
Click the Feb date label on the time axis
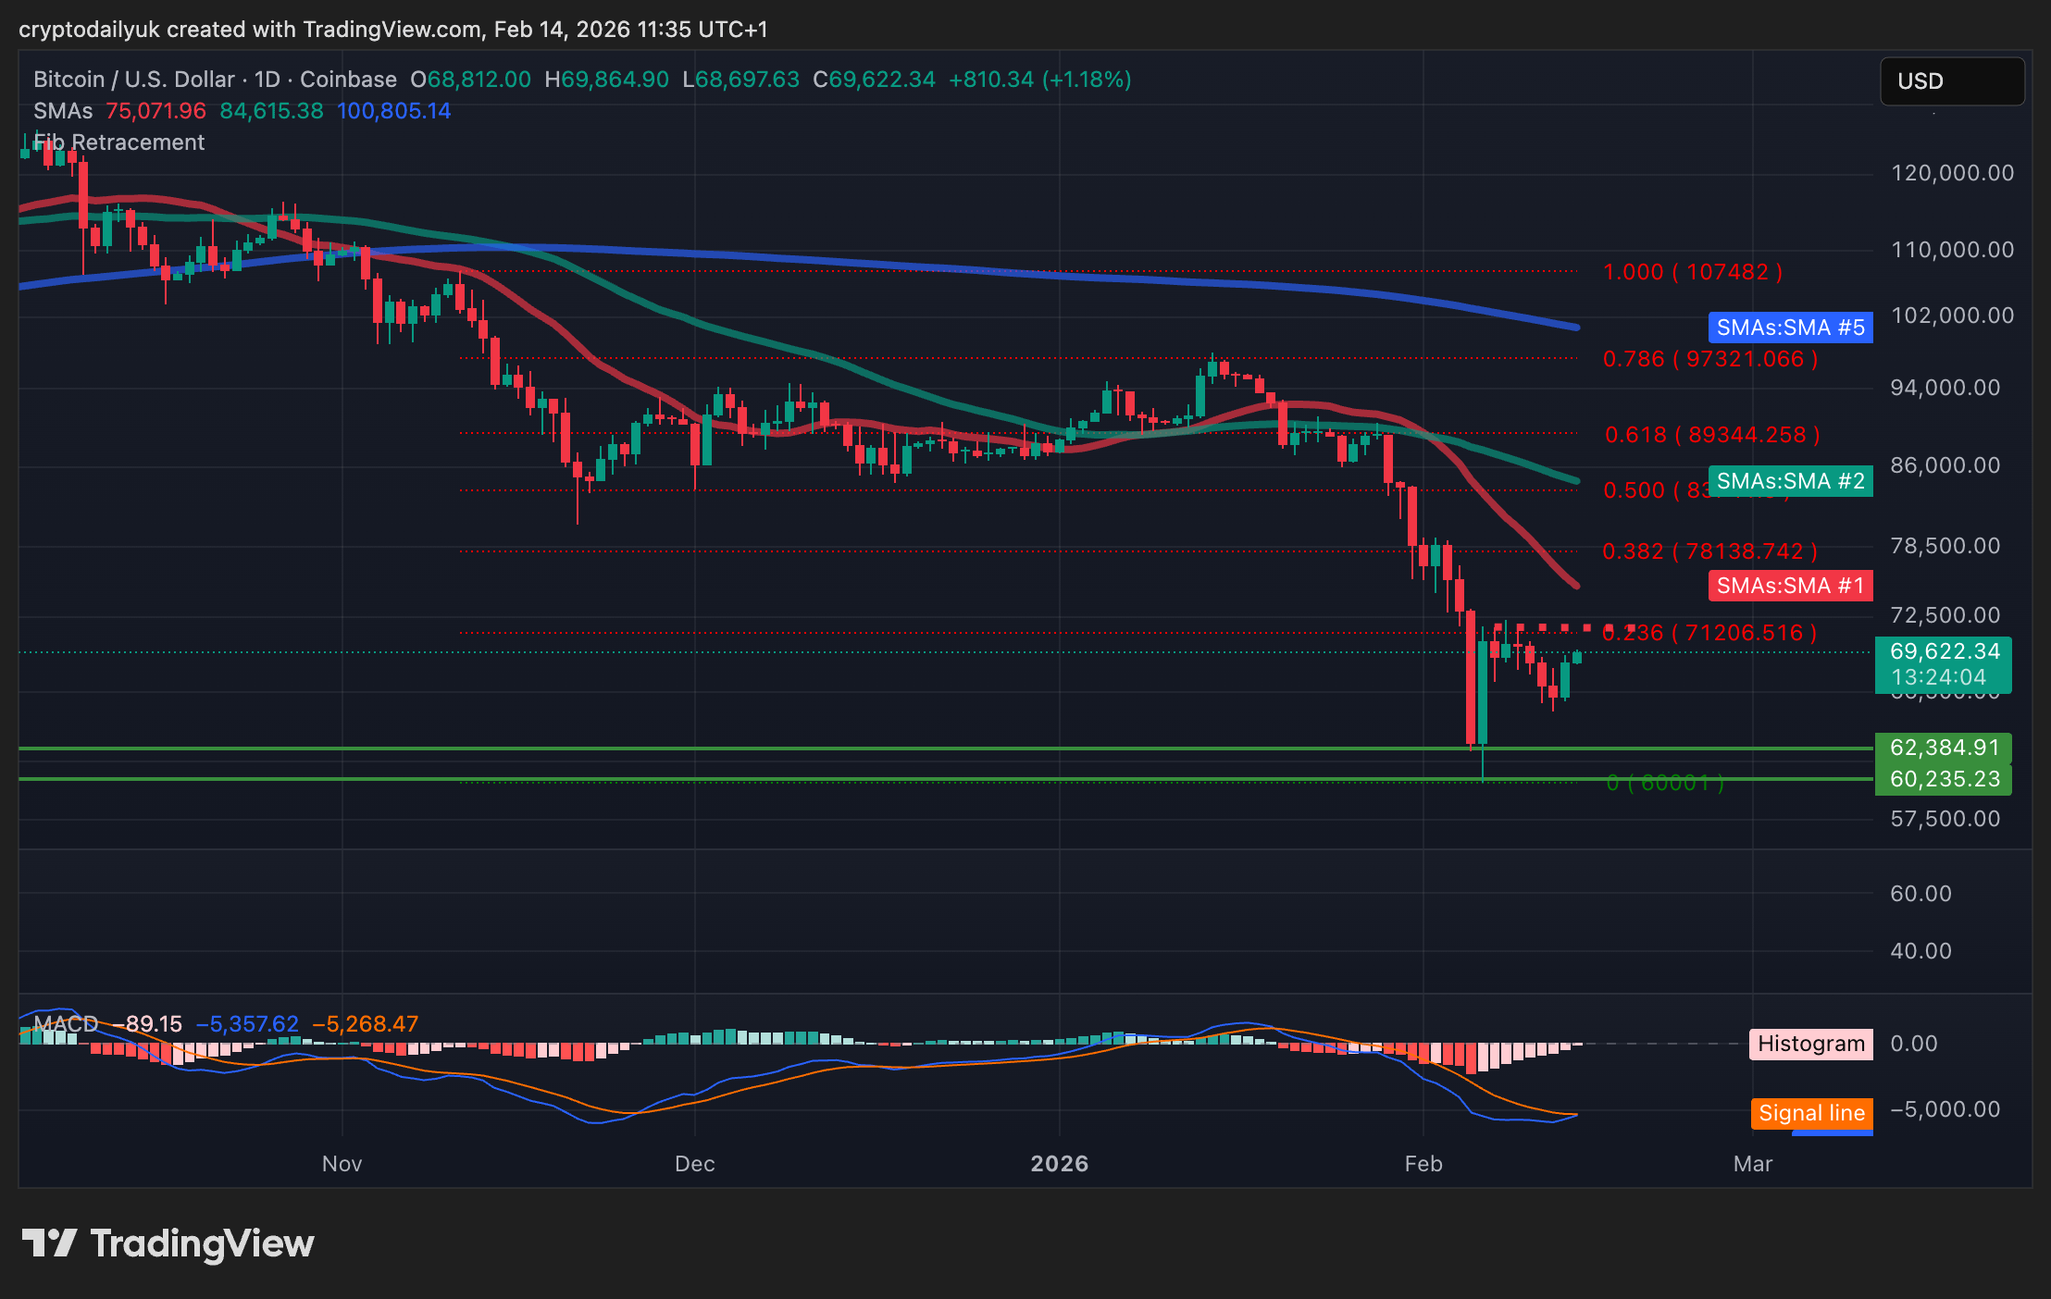tap(1423, 1164)
